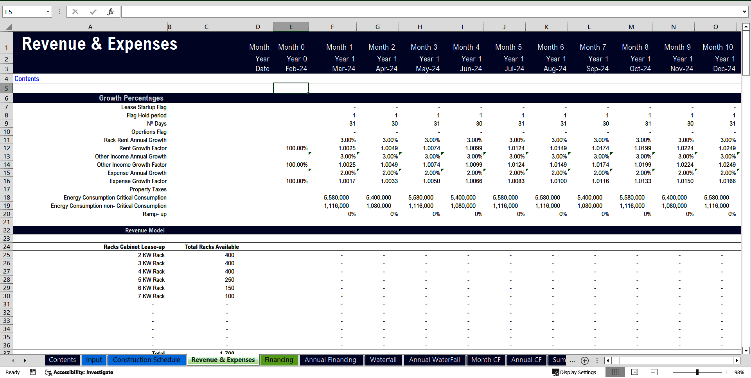751x378 pixels.
Task: Click horizontal scrollbar left arrow
Action: (608, 360)
